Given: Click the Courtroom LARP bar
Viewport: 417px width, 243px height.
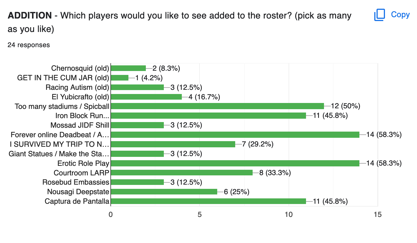Looking at the screenshot, I should click(x=182, y=173).
